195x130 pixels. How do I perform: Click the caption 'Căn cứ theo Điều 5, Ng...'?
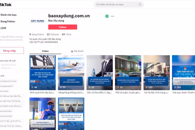tap(99, 92)
